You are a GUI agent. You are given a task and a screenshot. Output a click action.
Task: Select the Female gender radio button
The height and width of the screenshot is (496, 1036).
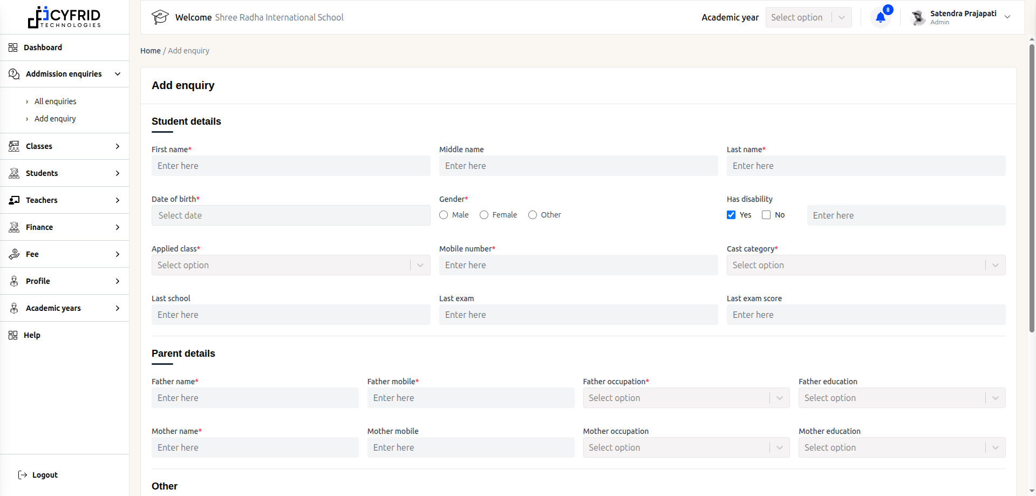[x=484, y=215]
